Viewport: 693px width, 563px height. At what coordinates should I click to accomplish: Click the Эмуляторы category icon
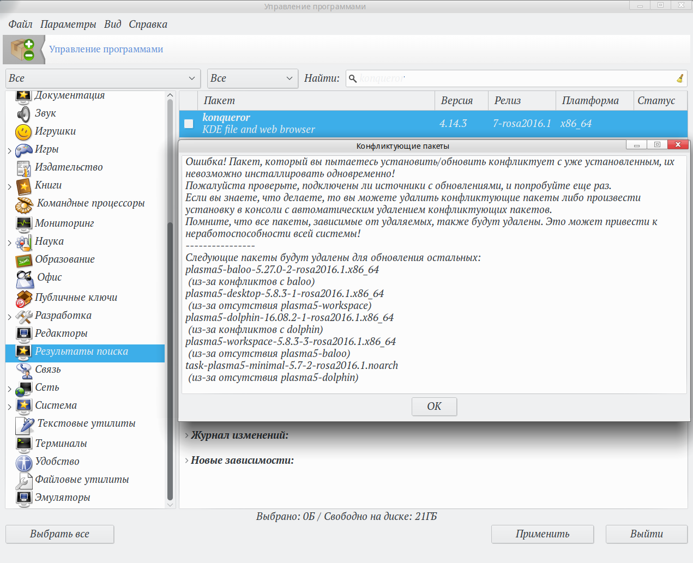click(x=23, y=498)
